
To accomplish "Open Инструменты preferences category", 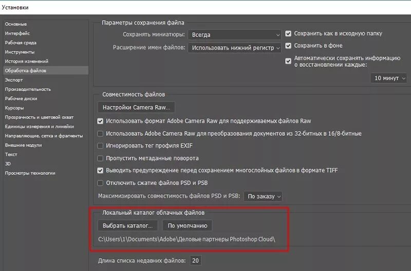I will [x=20, y=52].
